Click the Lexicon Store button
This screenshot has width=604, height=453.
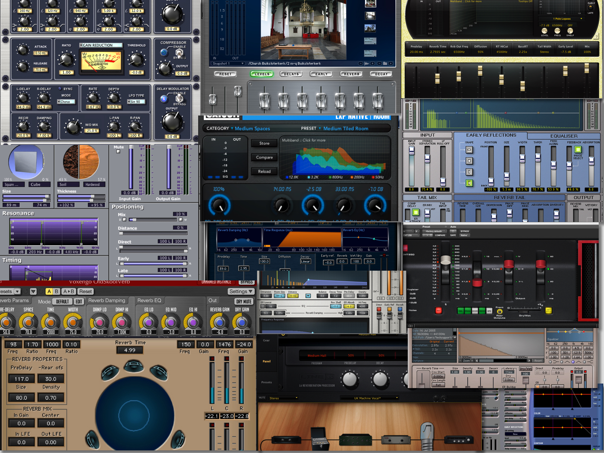(264, 143)
